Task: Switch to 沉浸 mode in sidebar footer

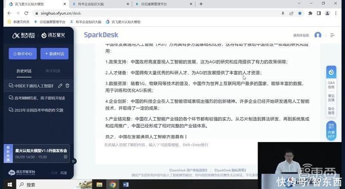Action: point(63,173)
